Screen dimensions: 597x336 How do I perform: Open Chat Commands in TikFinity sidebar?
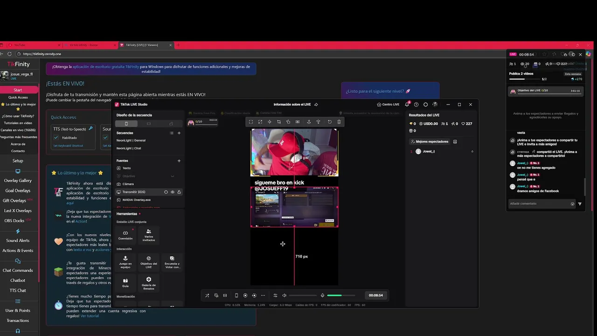tap(18, 270)
